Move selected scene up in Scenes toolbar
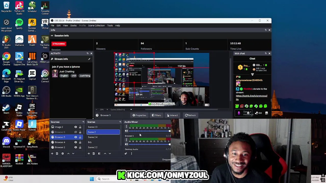This screenshot has width=326, height=183. (105, 154)
